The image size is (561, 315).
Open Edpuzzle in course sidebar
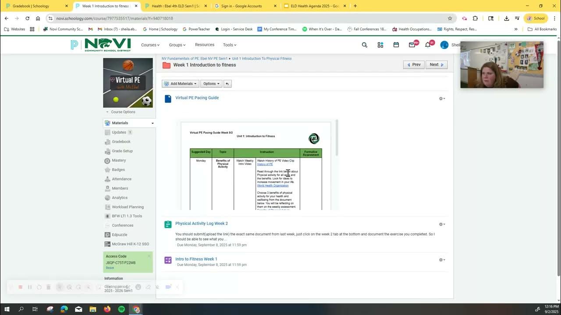click(x=119, y=235)
